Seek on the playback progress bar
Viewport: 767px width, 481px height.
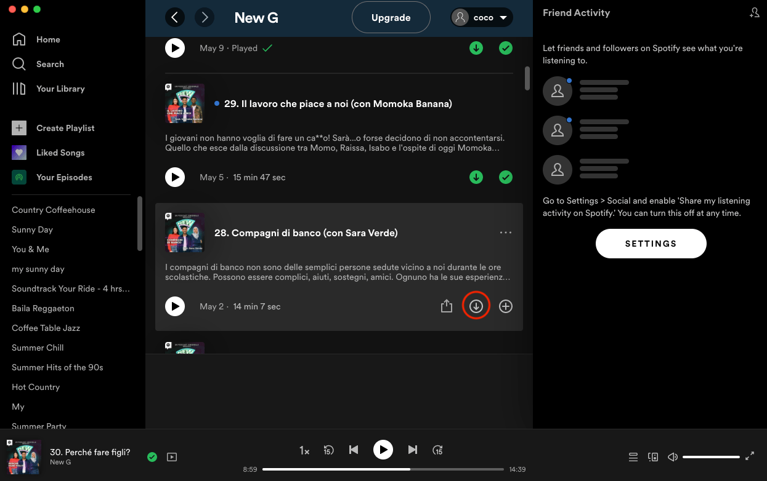click(383, 469)
